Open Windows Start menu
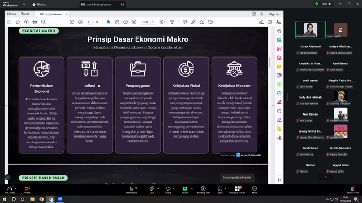Viewport: 362px width, 203px height. pos(5,199)
